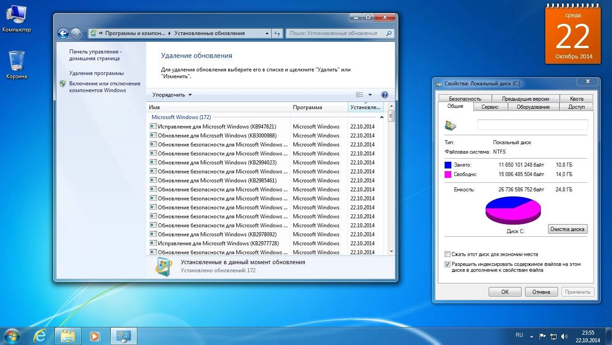Open the Квота tab
612x345 pixels.
576,99
